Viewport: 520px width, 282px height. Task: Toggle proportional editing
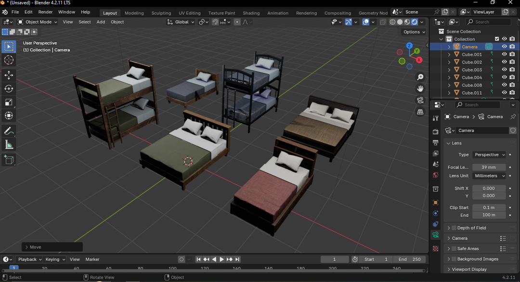(x=237, y=22)
